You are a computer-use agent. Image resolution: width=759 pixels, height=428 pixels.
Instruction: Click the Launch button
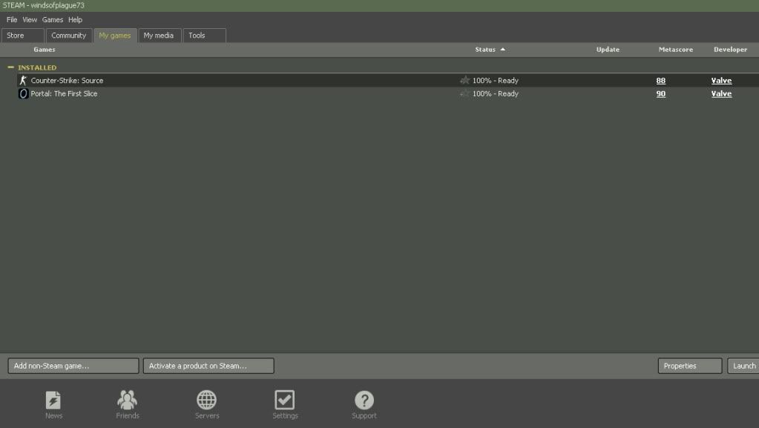pos(743,366)
